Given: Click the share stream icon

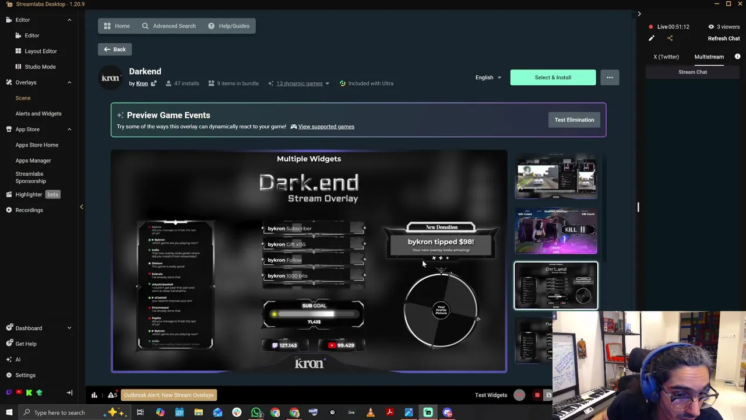Looking at the screenshot, I should pos(670,38).
